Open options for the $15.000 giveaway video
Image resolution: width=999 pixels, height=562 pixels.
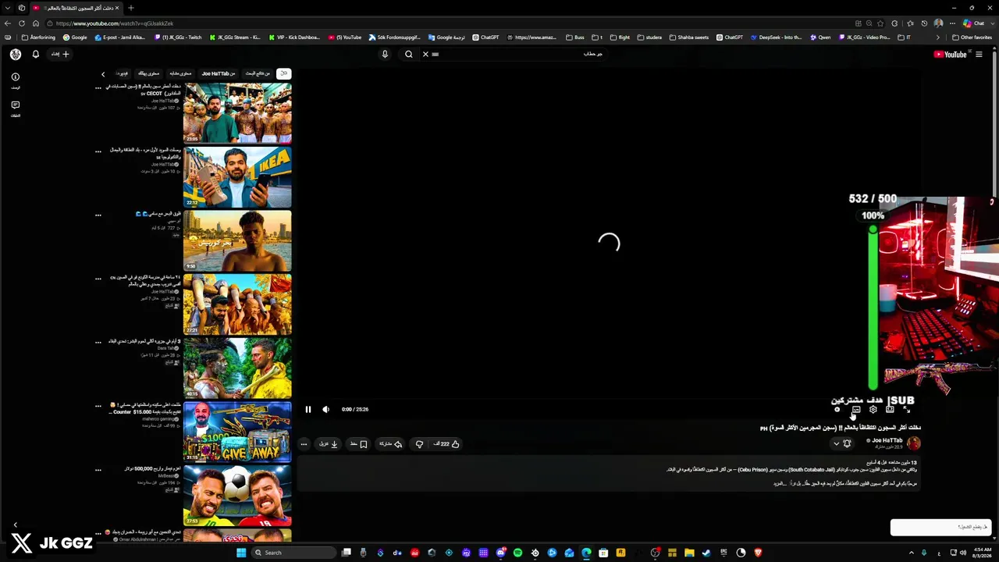click(x=98, y=406)
